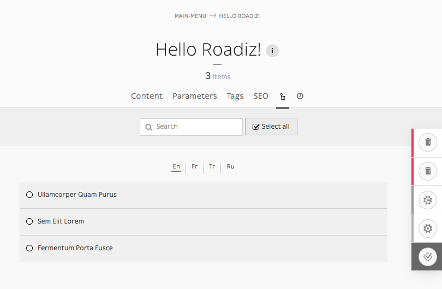Screen dimensions: 442x289
Task: Open the node tree tab icon
Action: [x=283, y=97]
